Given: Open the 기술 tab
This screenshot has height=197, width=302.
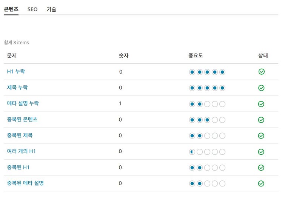Looking at the screenshot, I should 51,9.
